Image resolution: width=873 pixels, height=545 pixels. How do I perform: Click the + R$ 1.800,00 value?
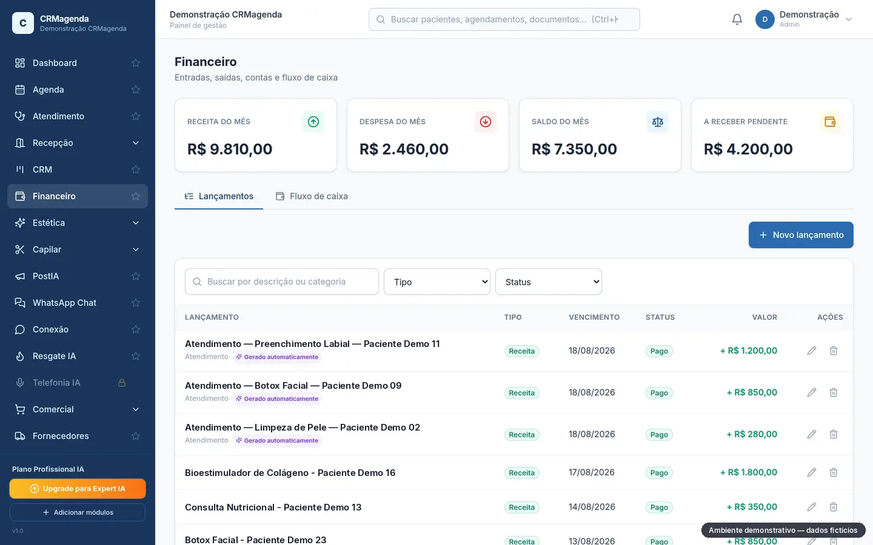point(749,472)
